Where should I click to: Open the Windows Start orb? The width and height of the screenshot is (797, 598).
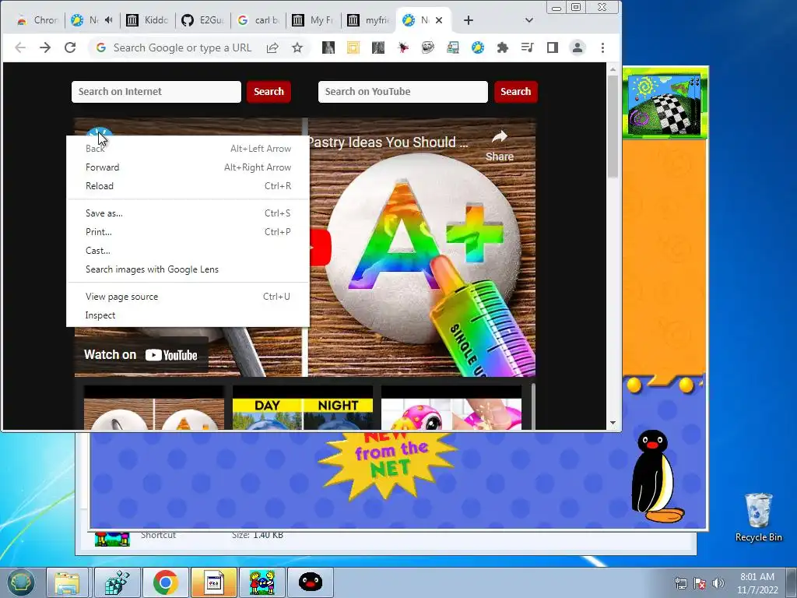[20, 582]
